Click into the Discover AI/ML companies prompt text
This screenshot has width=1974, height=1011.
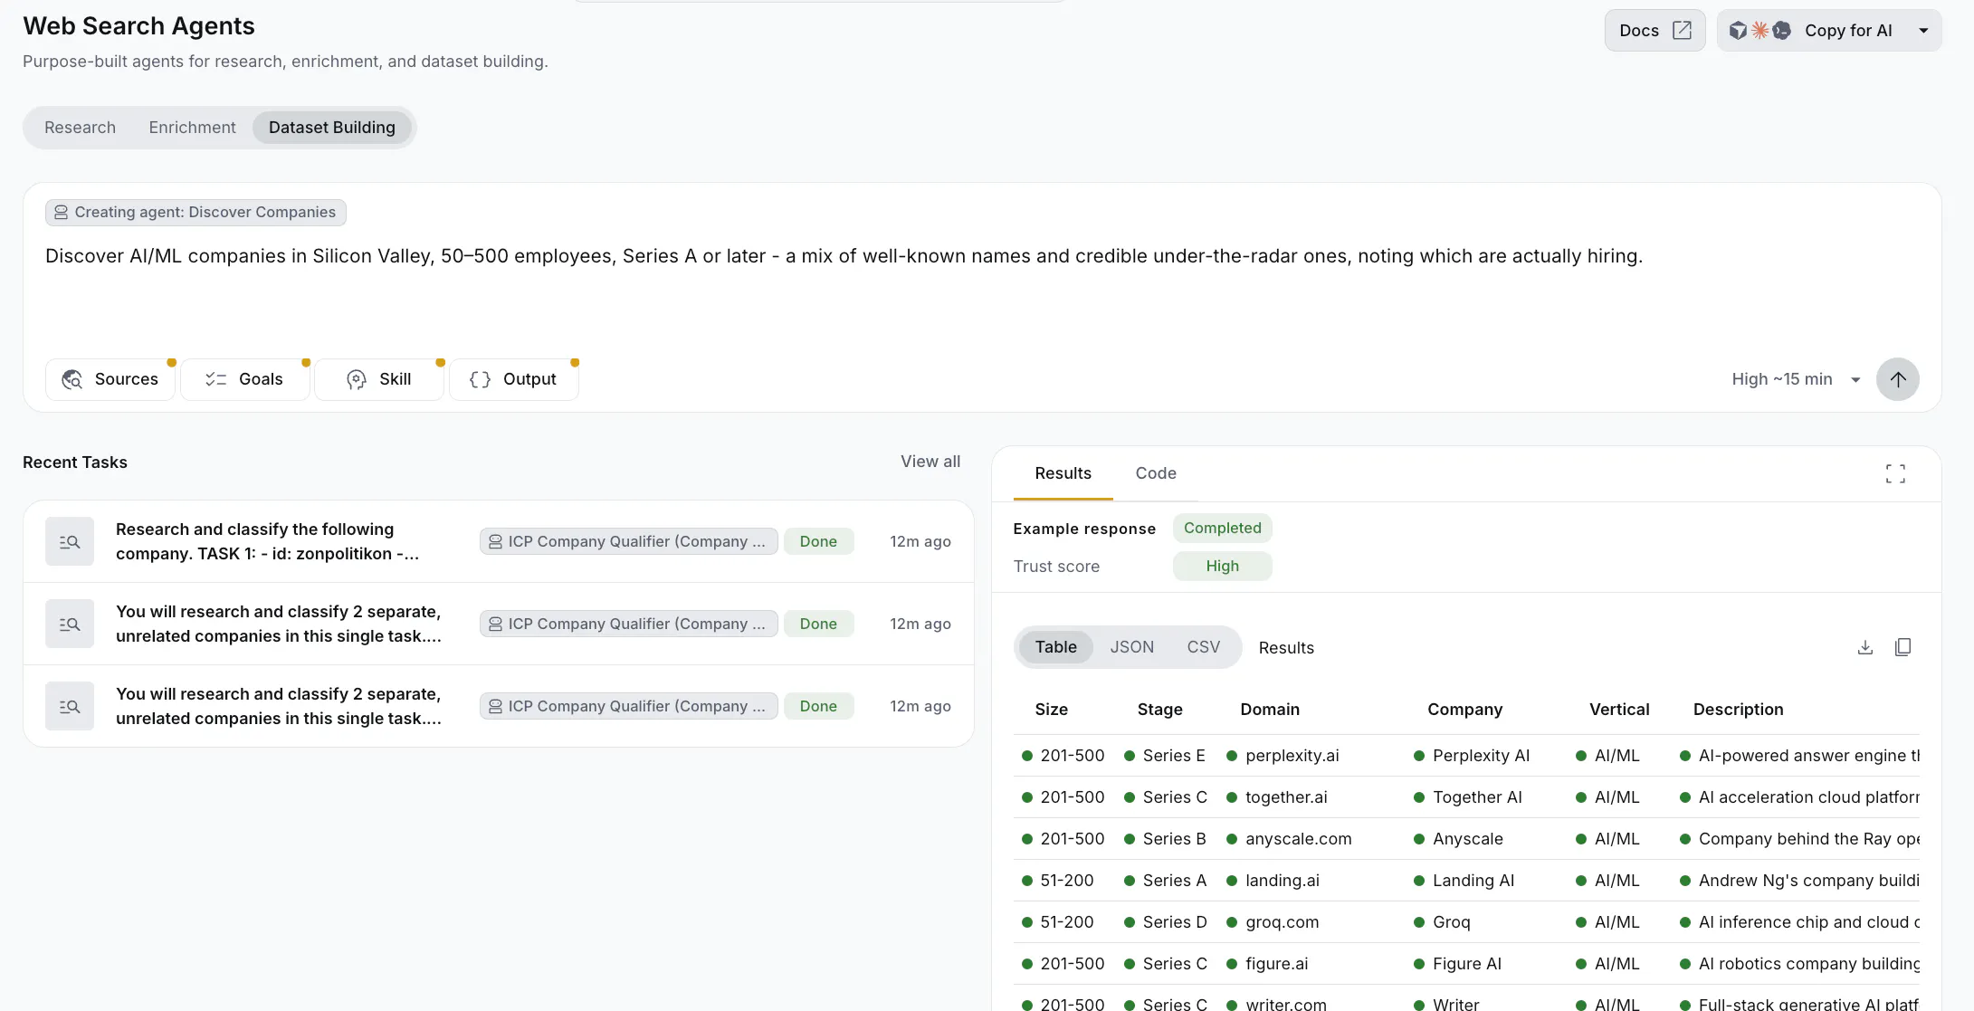pos(844,256)
